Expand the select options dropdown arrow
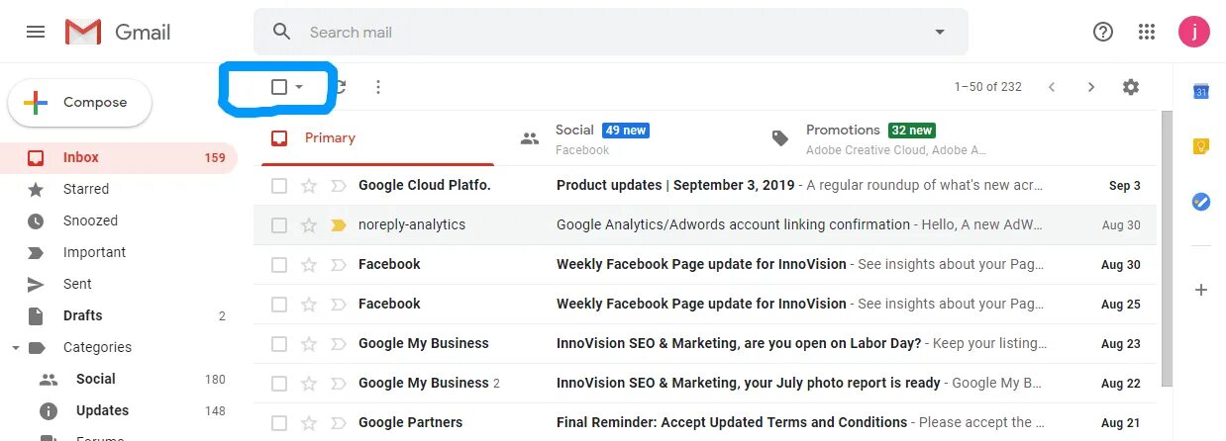 tap(299, 87)
